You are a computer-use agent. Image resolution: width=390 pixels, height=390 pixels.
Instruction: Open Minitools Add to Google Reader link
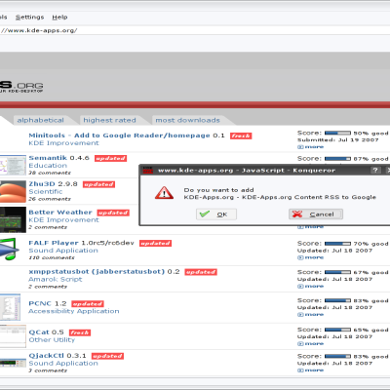(119, 136)
